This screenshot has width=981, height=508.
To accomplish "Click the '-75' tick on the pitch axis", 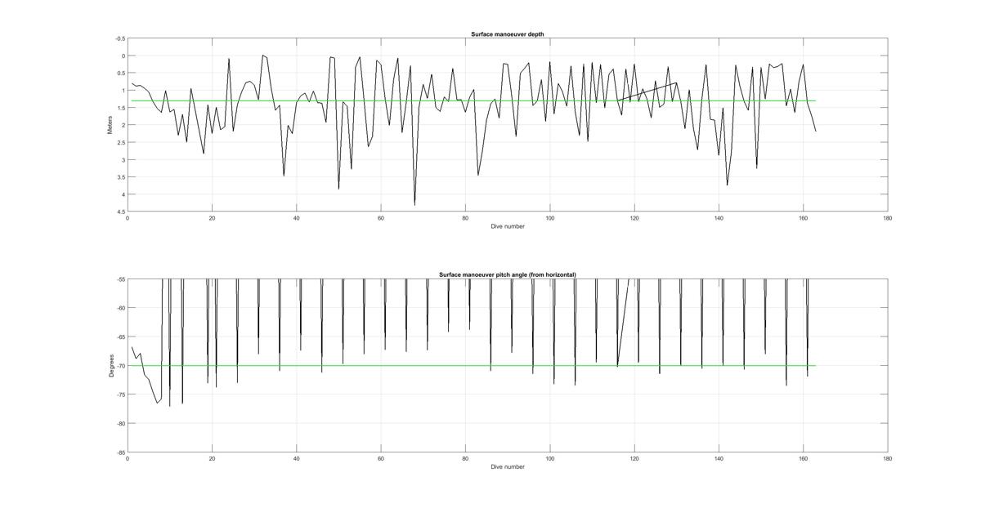I will coord(122,394).
